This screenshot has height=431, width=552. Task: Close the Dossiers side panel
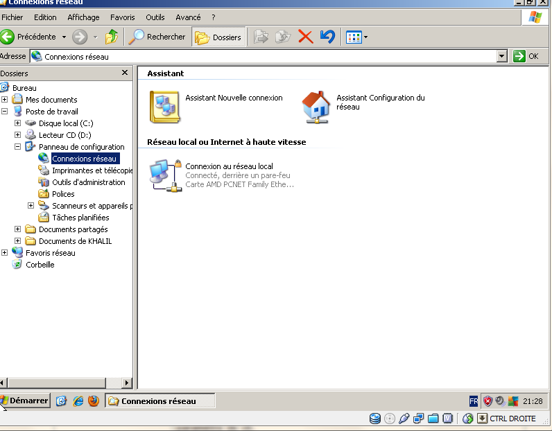coord(125,73)
